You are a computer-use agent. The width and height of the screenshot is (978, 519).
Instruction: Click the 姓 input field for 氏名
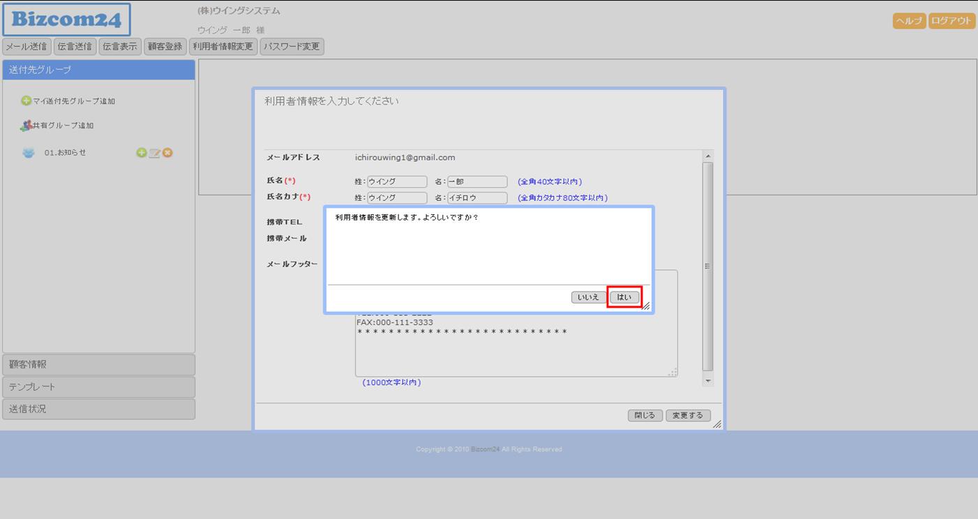[397, 181]
